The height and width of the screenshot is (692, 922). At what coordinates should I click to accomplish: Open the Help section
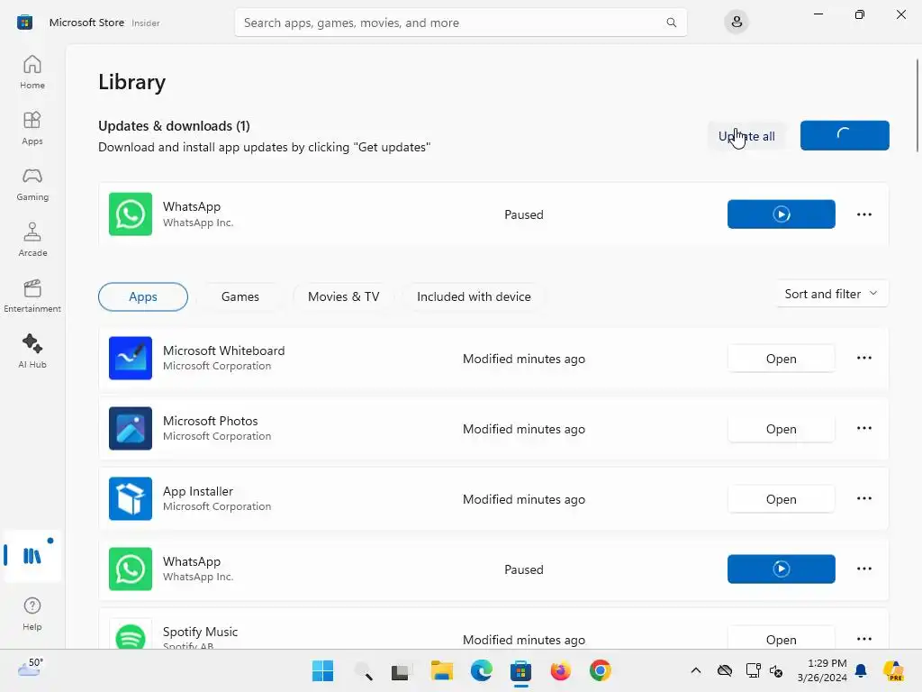click(32, 615)
